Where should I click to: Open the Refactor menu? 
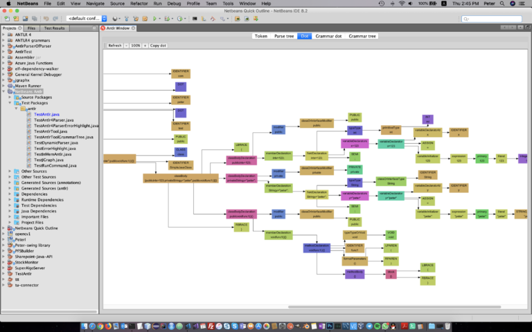click(x=139, y=3)
